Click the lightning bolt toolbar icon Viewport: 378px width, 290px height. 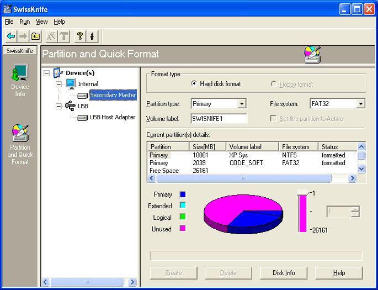tap(92, 36)
